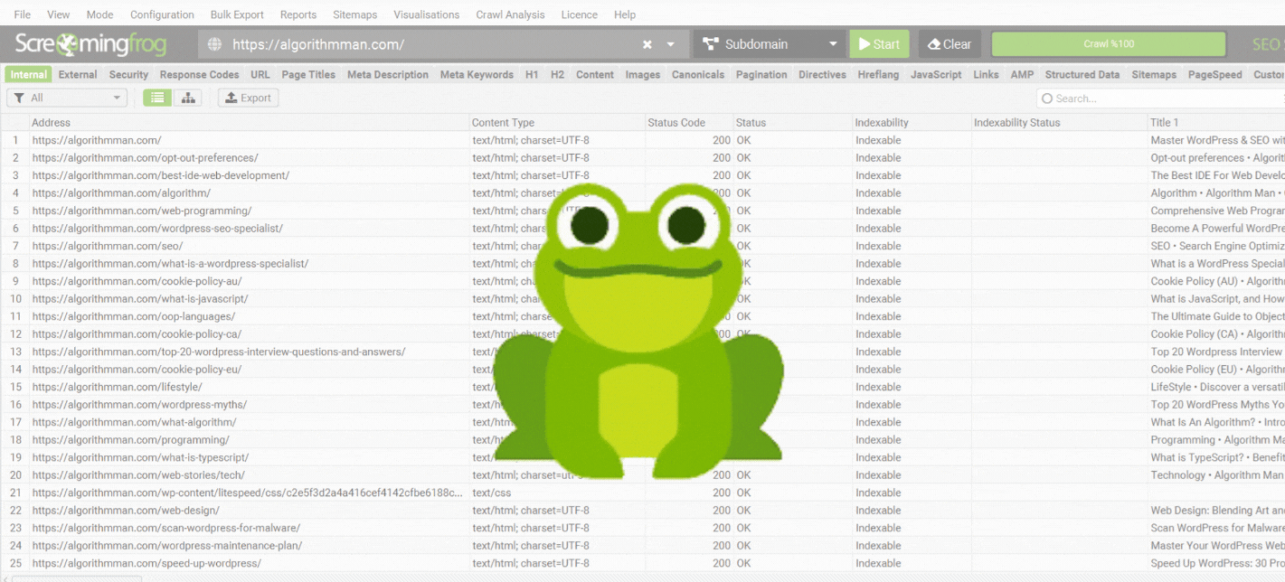Switch to list view
1285x582 pixels.
[x=157, y=98]
